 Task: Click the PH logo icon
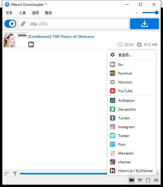pos(113,73)
